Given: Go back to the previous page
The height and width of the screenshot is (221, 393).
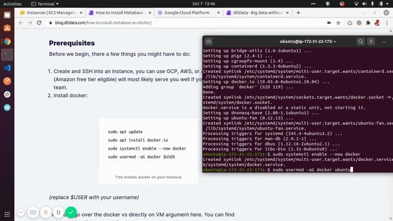Looking at the screenshot, I should (20, 23).
